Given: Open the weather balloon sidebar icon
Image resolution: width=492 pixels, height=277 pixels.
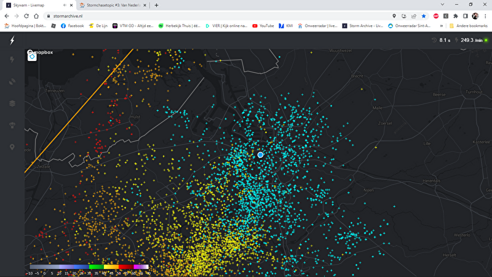Looking at the screenshot, I should (x=12, y=126).
